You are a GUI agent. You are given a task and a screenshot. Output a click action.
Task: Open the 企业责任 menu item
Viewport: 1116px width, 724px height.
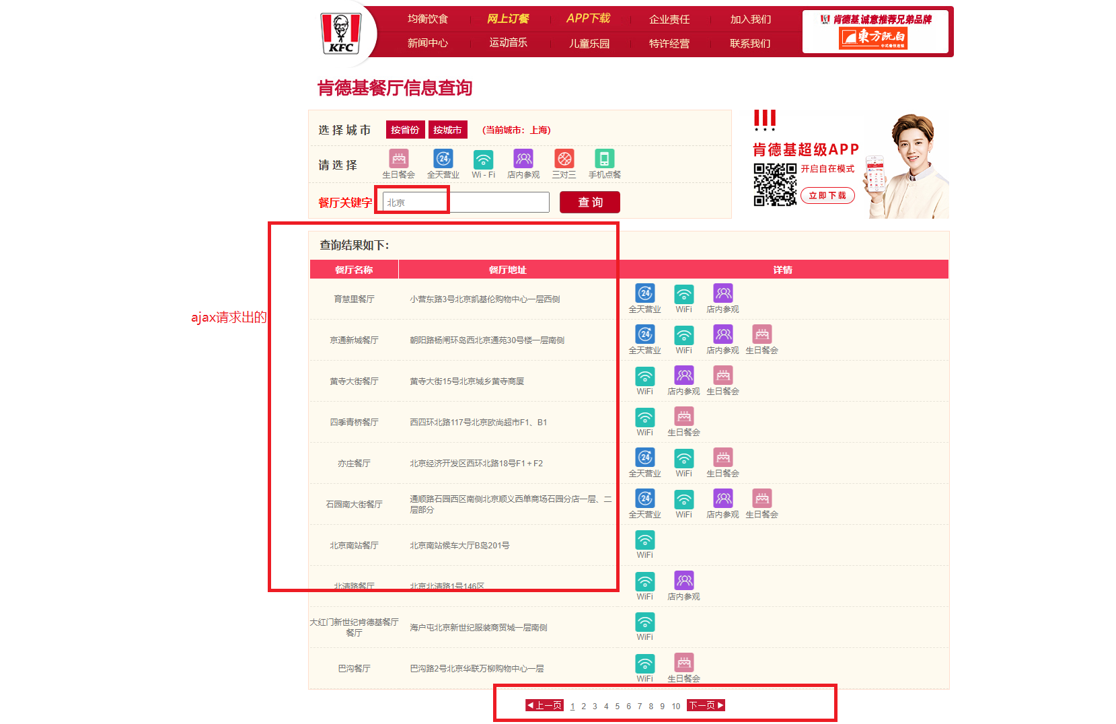(x=669, y=20)
